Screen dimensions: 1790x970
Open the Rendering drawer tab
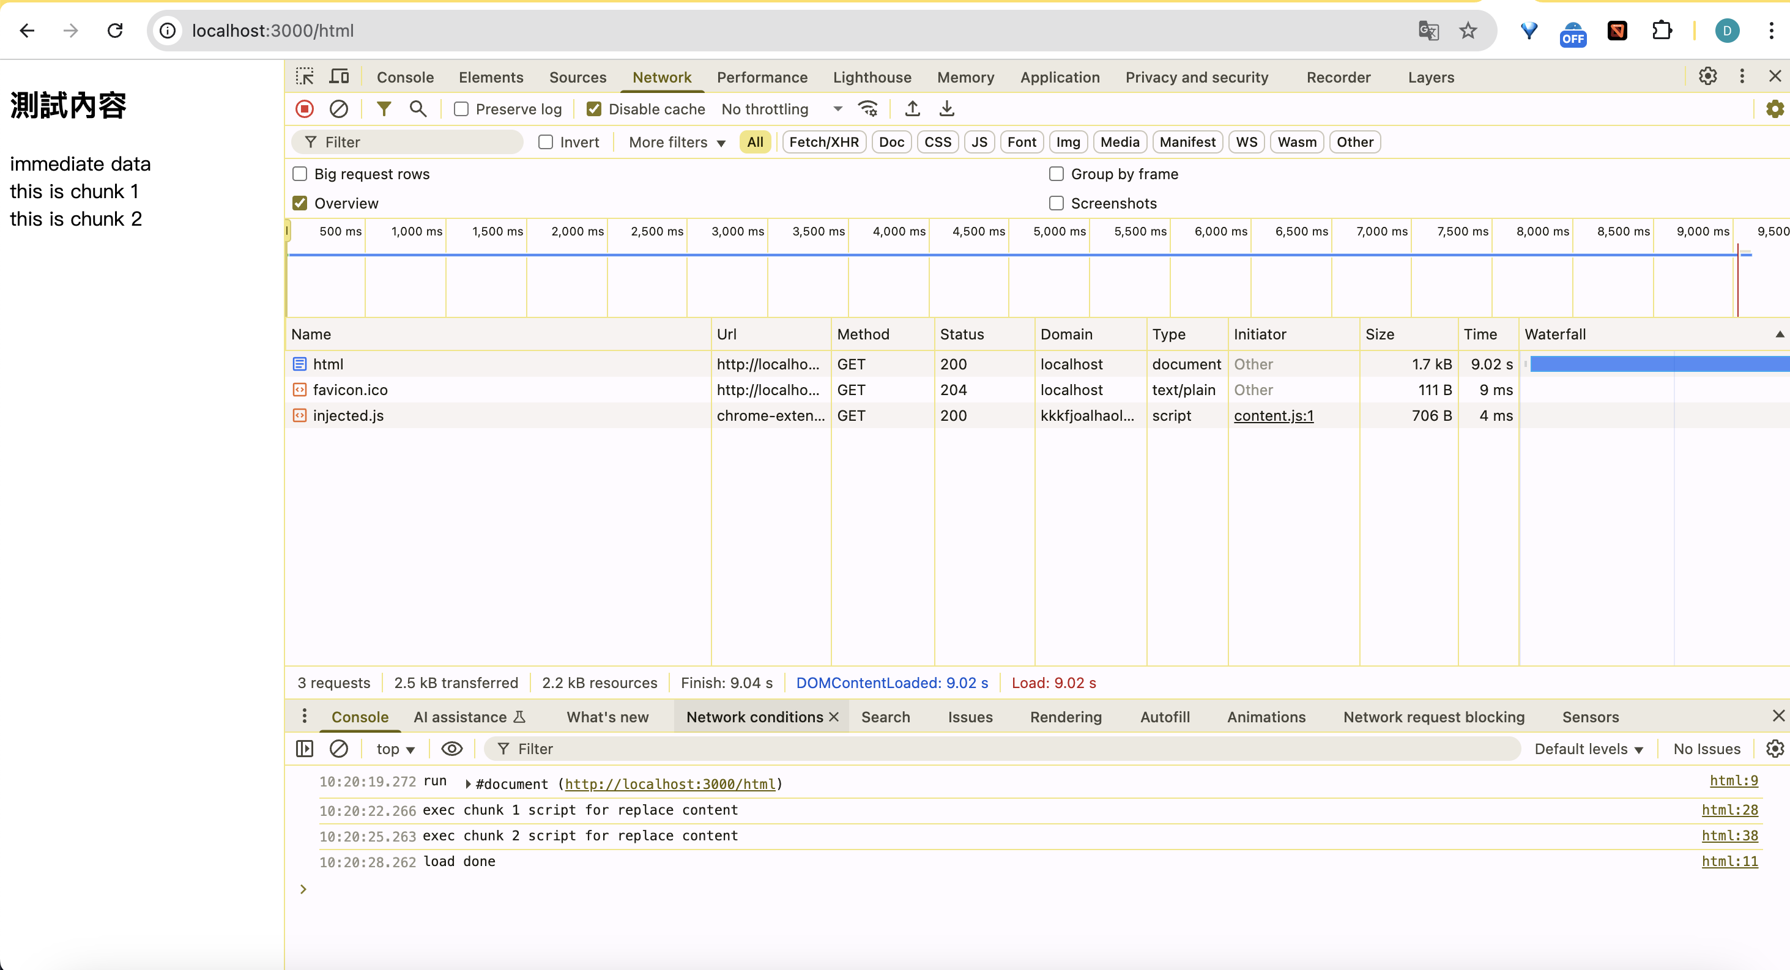point(1065,716)
